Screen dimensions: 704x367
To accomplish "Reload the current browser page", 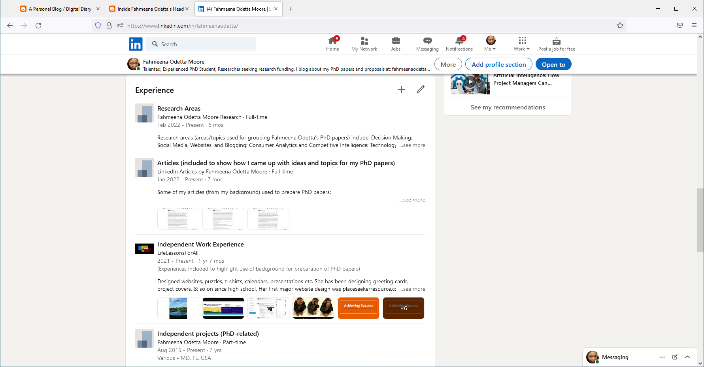I will [x=38, y=26].
